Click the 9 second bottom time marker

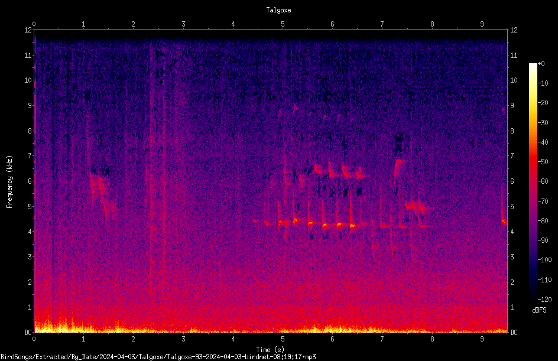pos(482,339)
